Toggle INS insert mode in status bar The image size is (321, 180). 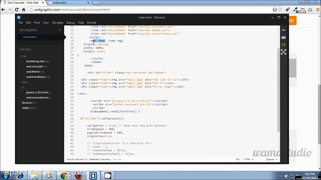coord(238,159)
